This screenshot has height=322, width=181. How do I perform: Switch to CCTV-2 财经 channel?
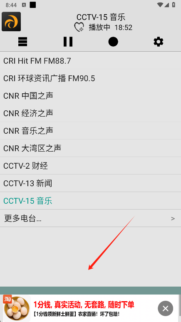[91, 166]
